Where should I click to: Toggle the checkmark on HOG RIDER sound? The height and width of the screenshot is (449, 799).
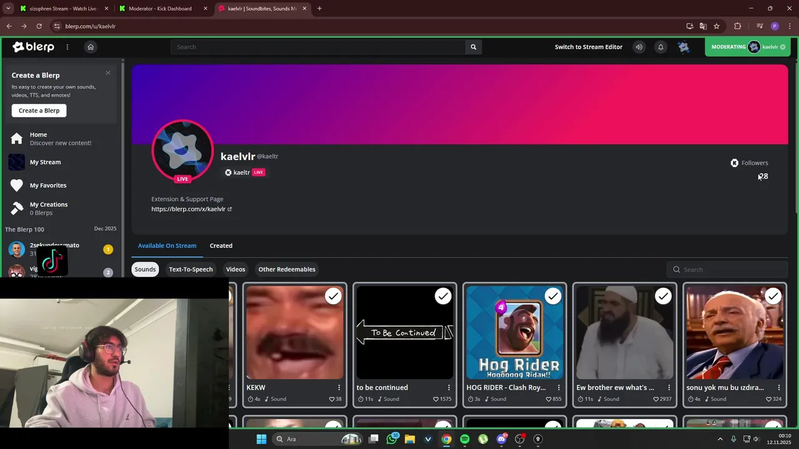point(553,296)
